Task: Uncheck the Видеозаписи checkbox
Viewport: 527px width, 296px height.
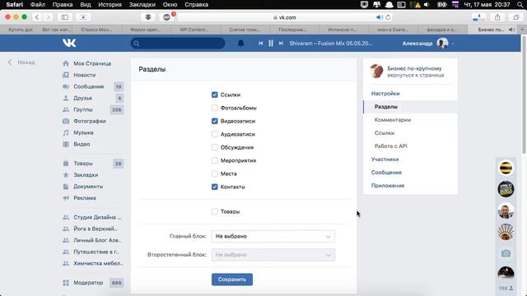Action: [x=215, y=121]
